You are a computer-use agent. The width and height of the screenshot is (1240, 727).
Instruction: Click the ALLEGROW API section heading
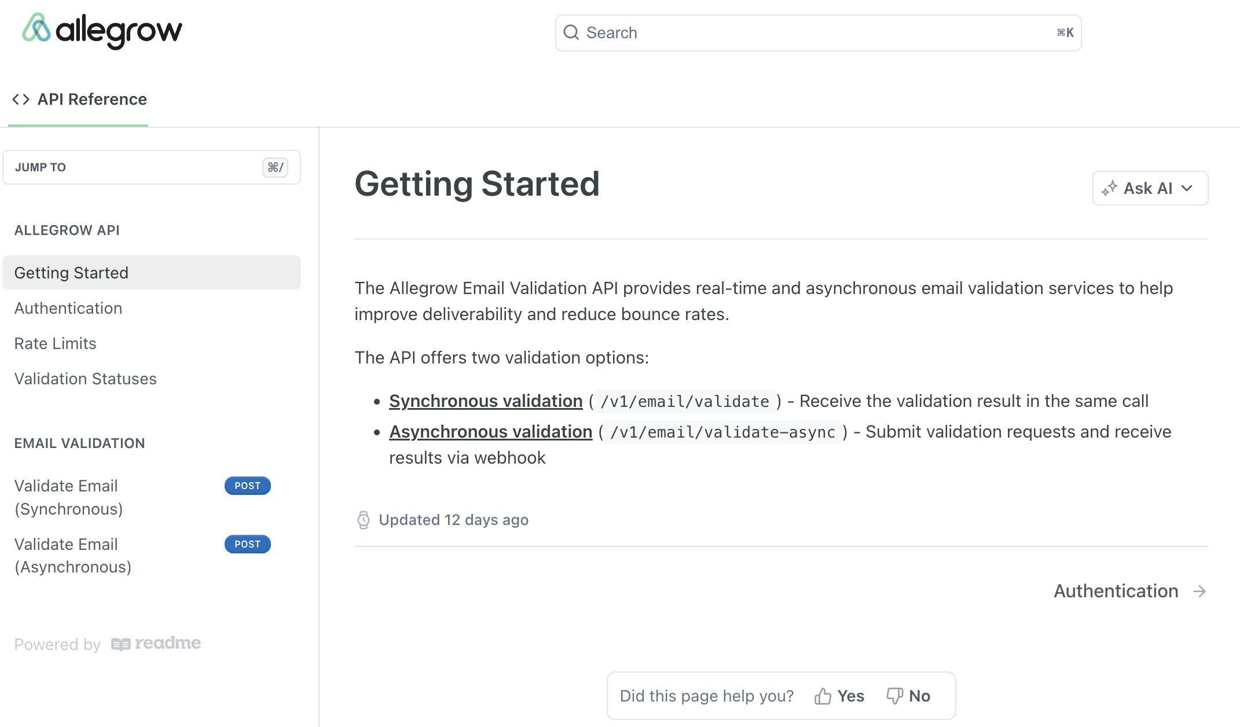pos(67,230)
